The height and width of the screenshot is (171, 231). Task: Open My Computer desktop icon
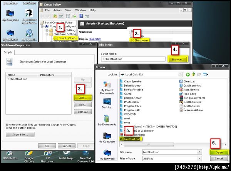click(10, 15)
